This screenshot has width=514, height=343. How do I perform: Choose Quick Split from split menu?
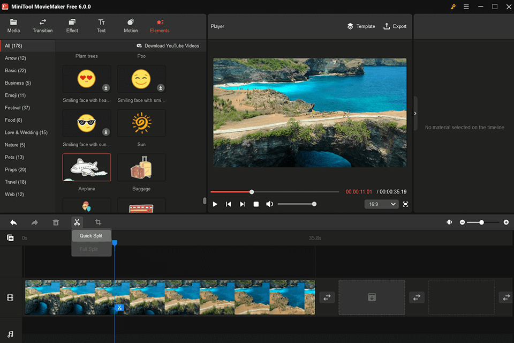[91, 236]
